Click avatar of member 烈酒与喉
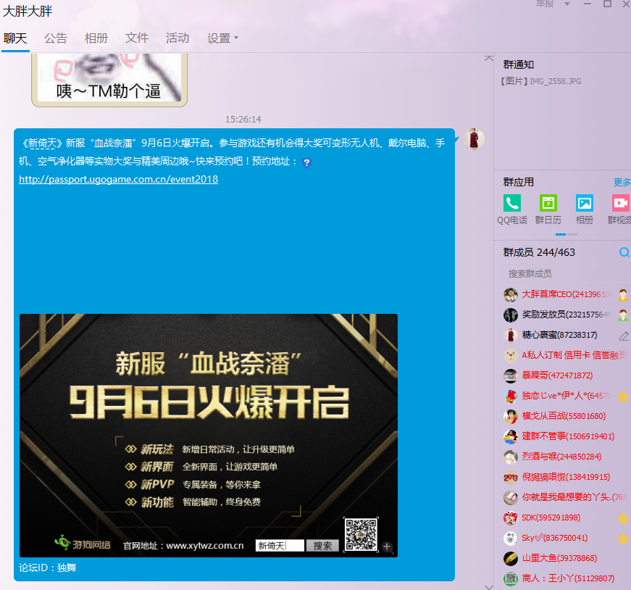Viewport: 631px width, 590px height. (x=511, y=457)
